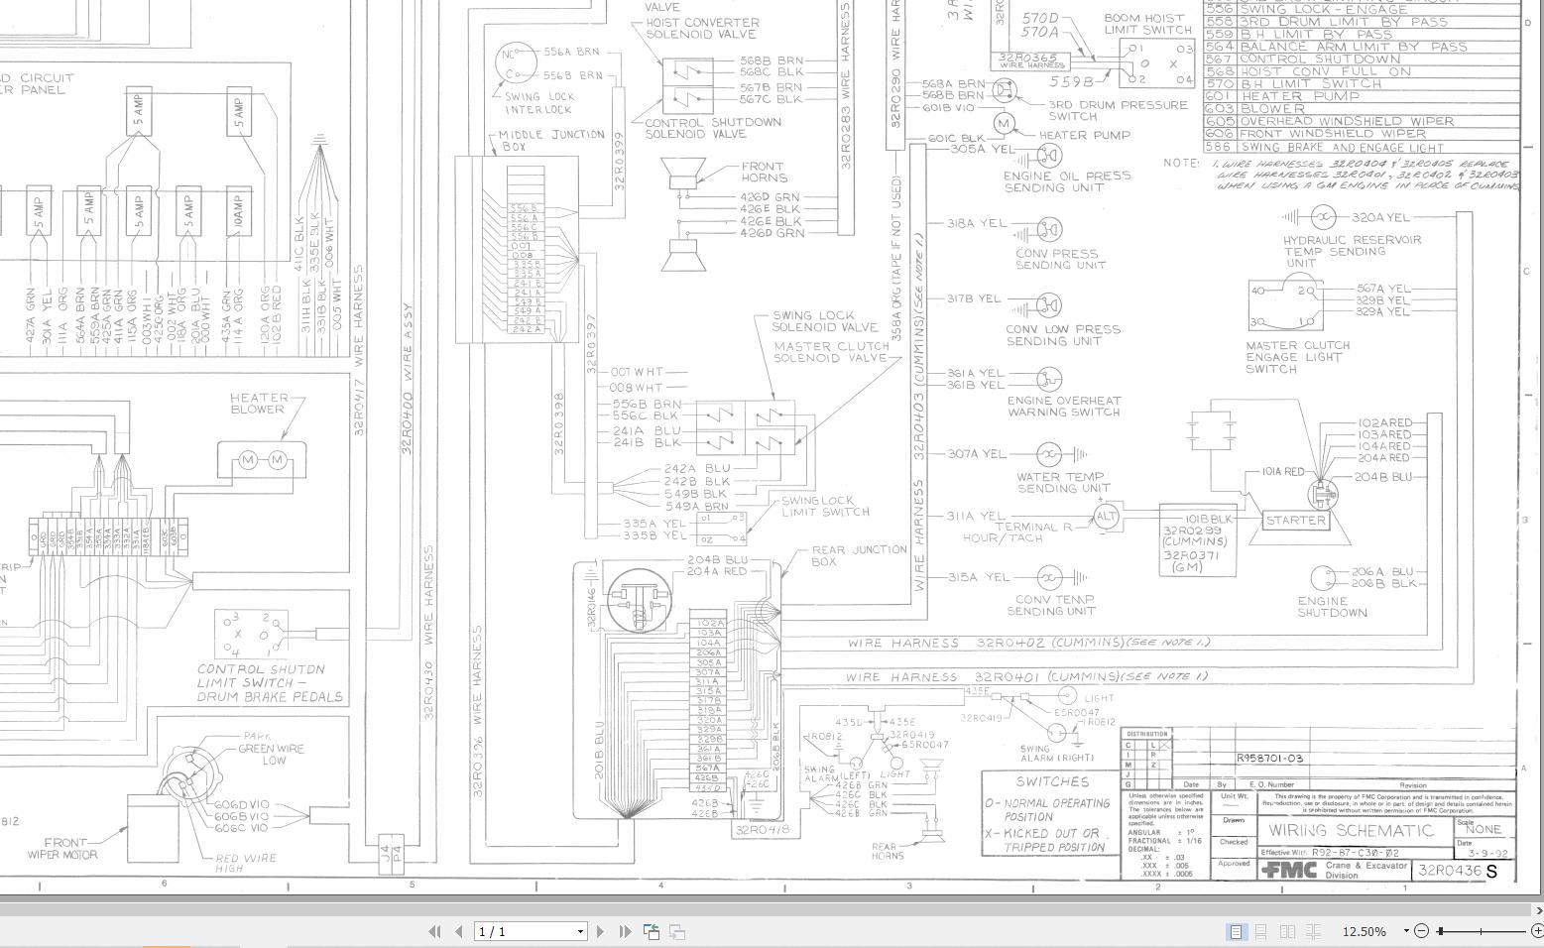Image resolution: width=1544 pixels, height=948 pixels.
Task: Open the zoom level dropdown
Action: (1406, 931)
